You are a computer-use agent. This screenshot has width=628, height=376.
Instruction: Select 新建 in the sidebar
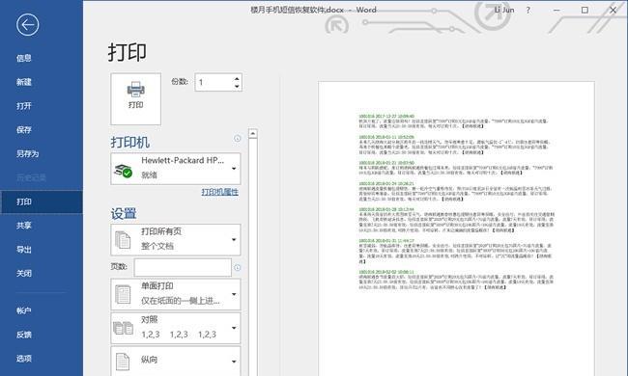pos(23,82)
